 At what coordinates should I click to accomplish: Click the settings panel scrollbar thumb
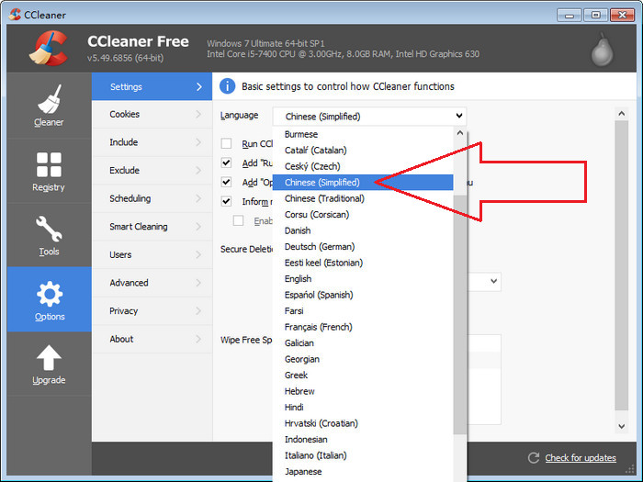[x=622, y=265]
